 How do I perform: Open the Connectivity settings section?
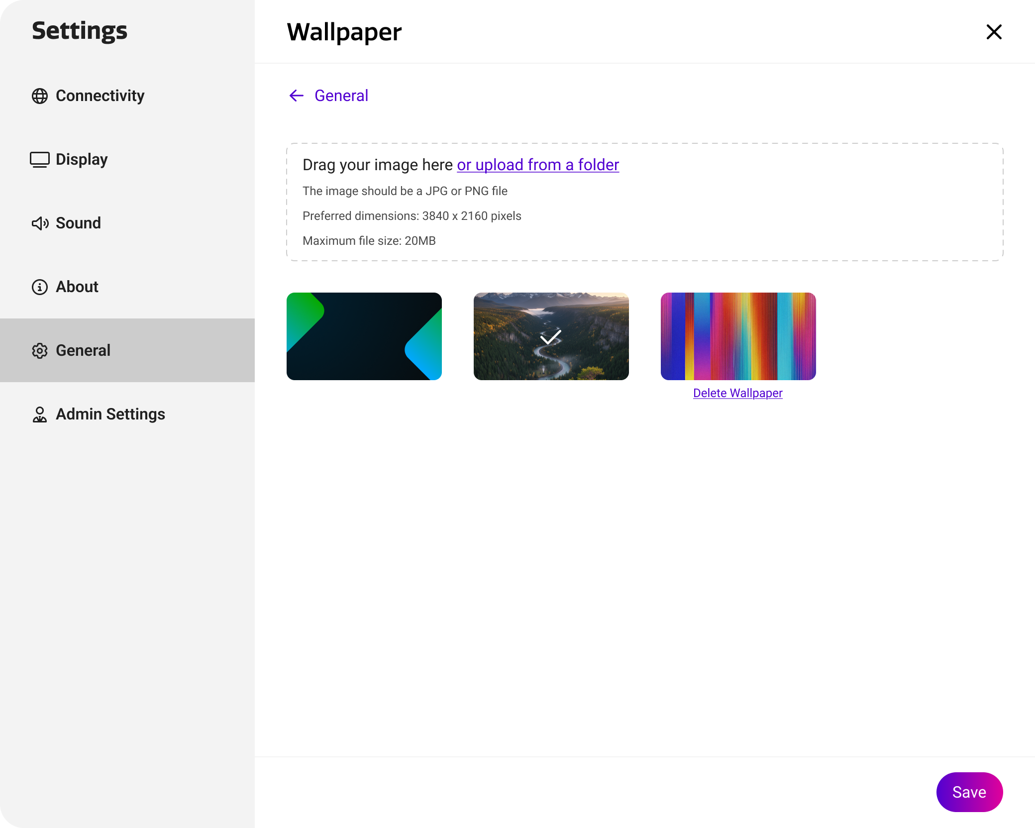tap(100, 96)
